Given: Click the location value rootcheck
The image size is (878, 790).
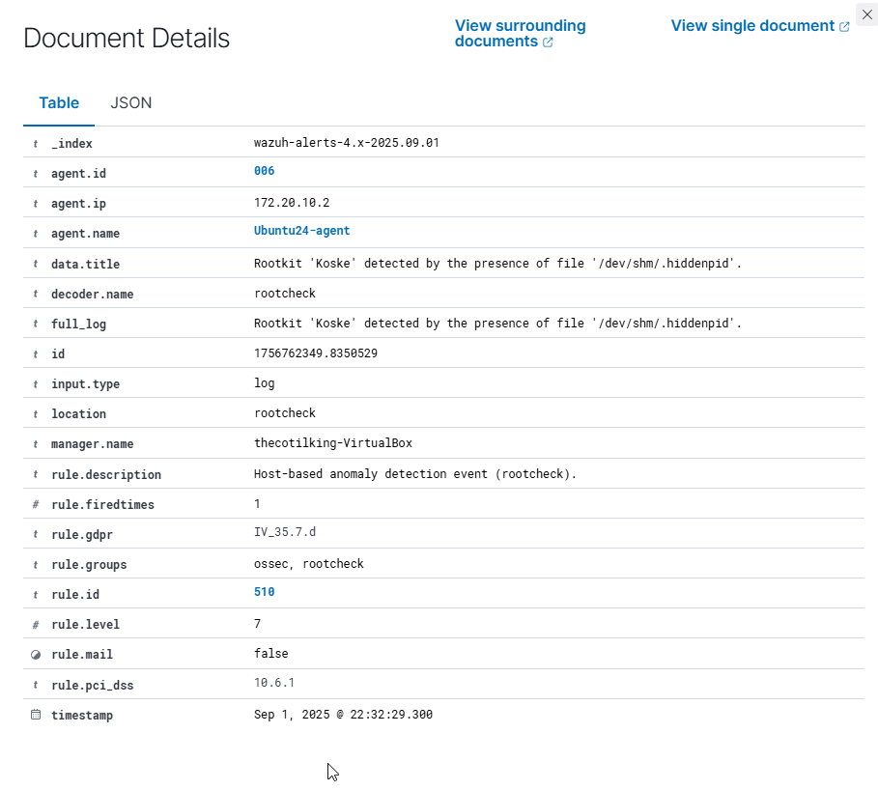Looking at the screenshot, I should [x=284, y=413].
